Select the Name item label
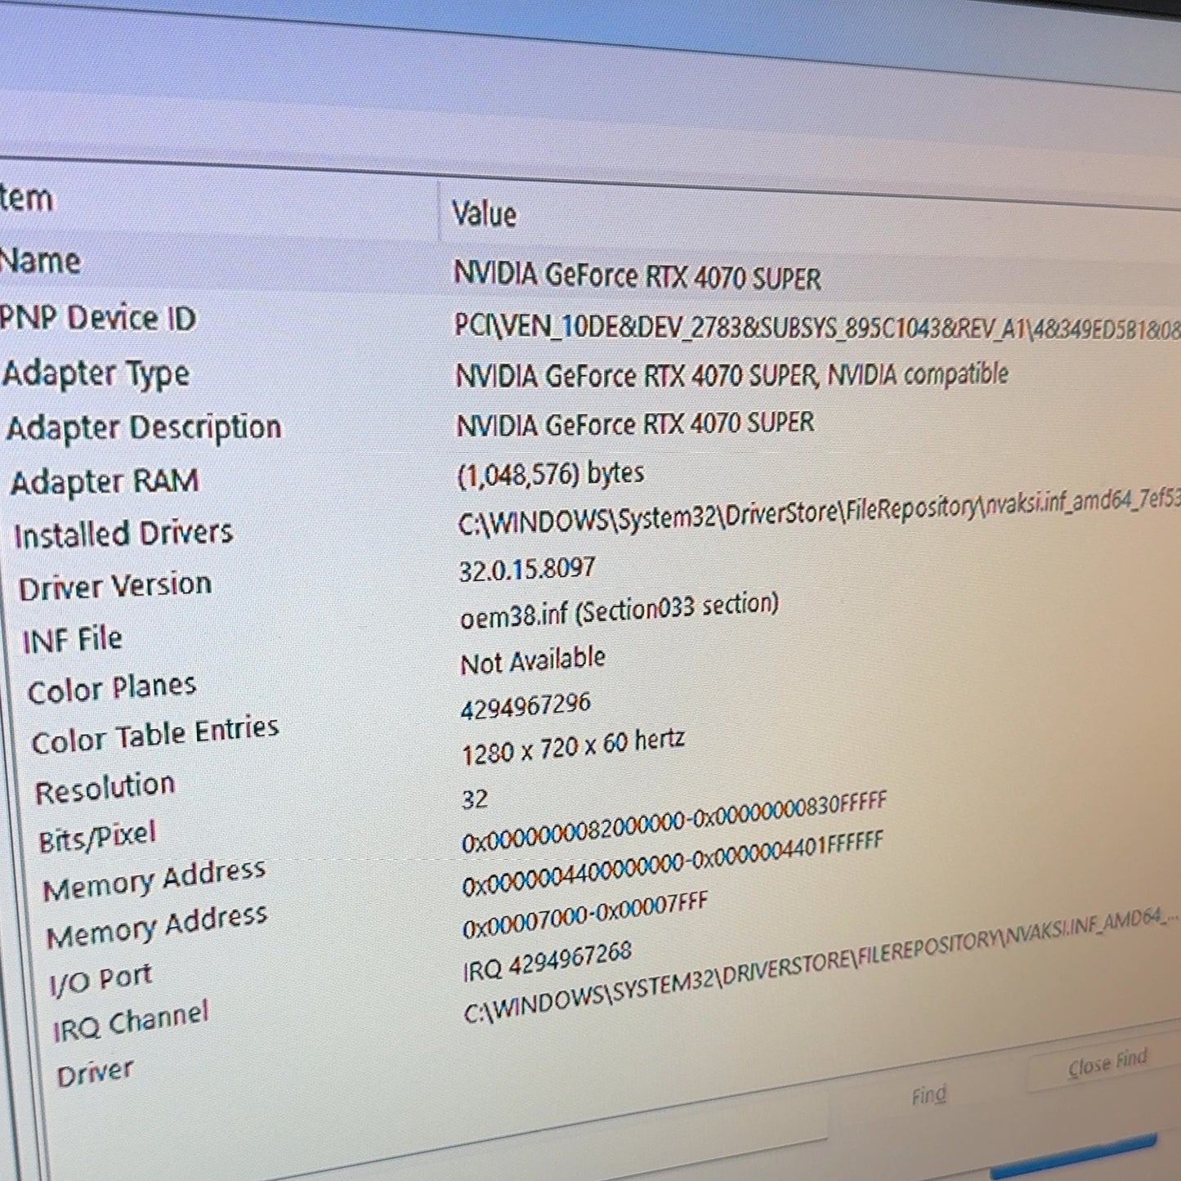 [40, 261]
